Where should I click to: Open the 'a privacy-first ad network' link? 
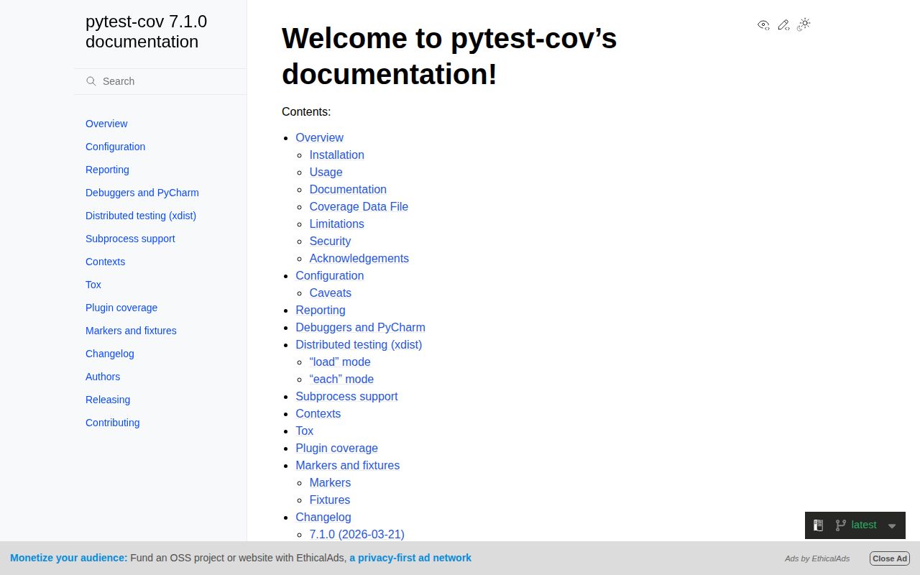point(410,558)
